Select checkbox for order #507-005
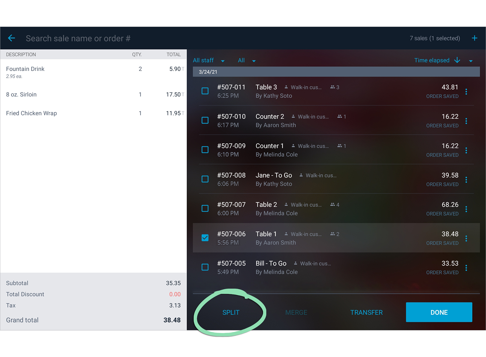The height and width of the screenshot is (357, 486). pyautogui.click(x=205, y=267)
